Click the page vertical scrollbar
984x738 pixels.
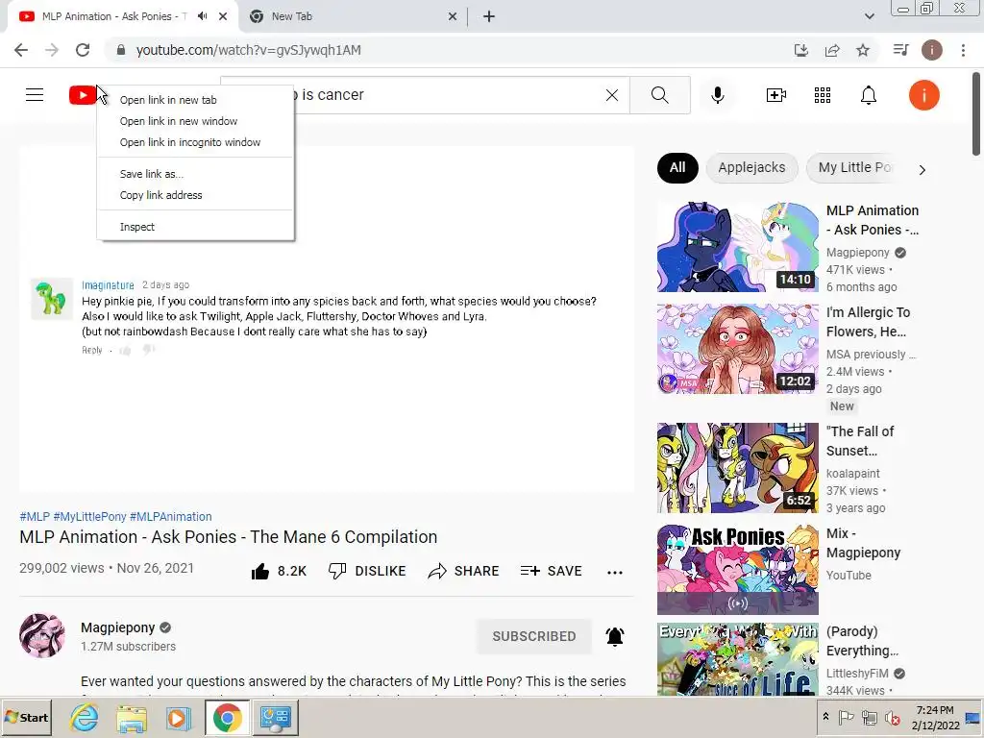click(x=976, y=113)
